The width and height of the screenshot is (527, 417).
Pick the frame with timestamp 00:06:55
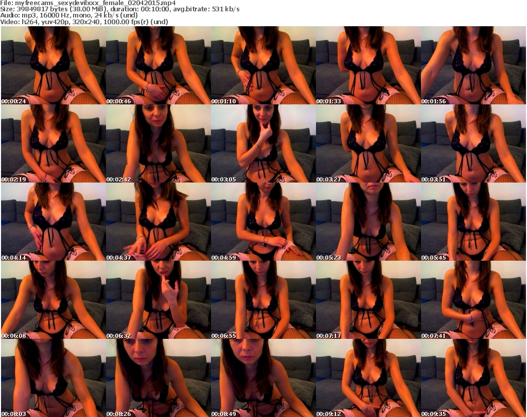263,300
